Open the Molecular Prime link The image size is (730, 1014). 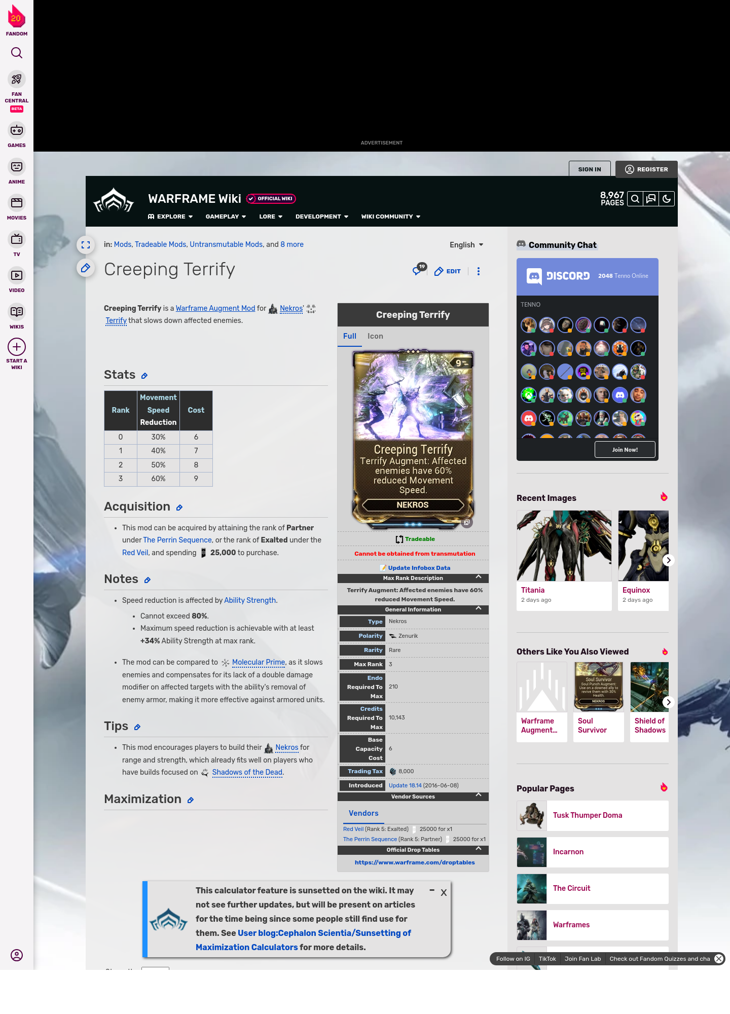tap(259, 662)
